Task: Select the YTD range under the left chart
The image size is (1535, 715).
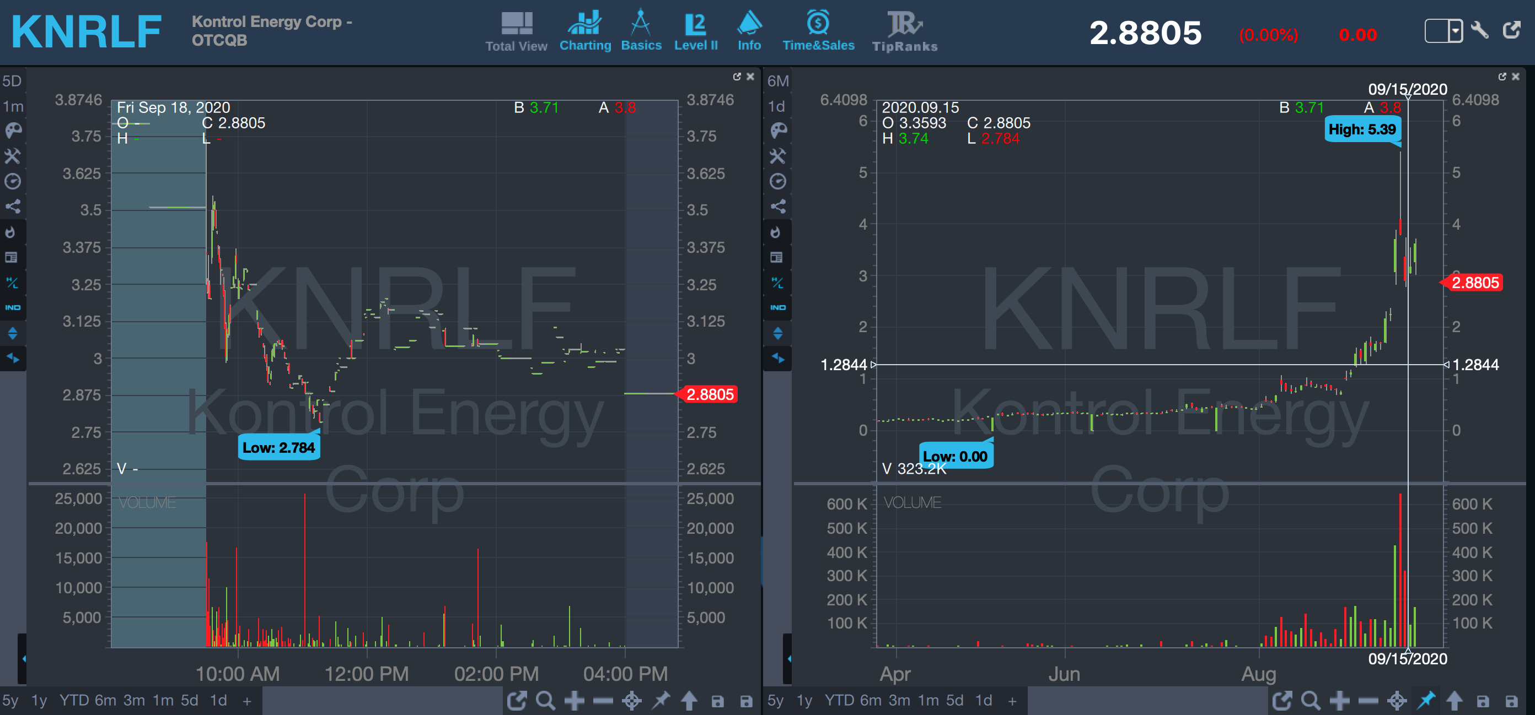Action: click(x=74, y=701)
